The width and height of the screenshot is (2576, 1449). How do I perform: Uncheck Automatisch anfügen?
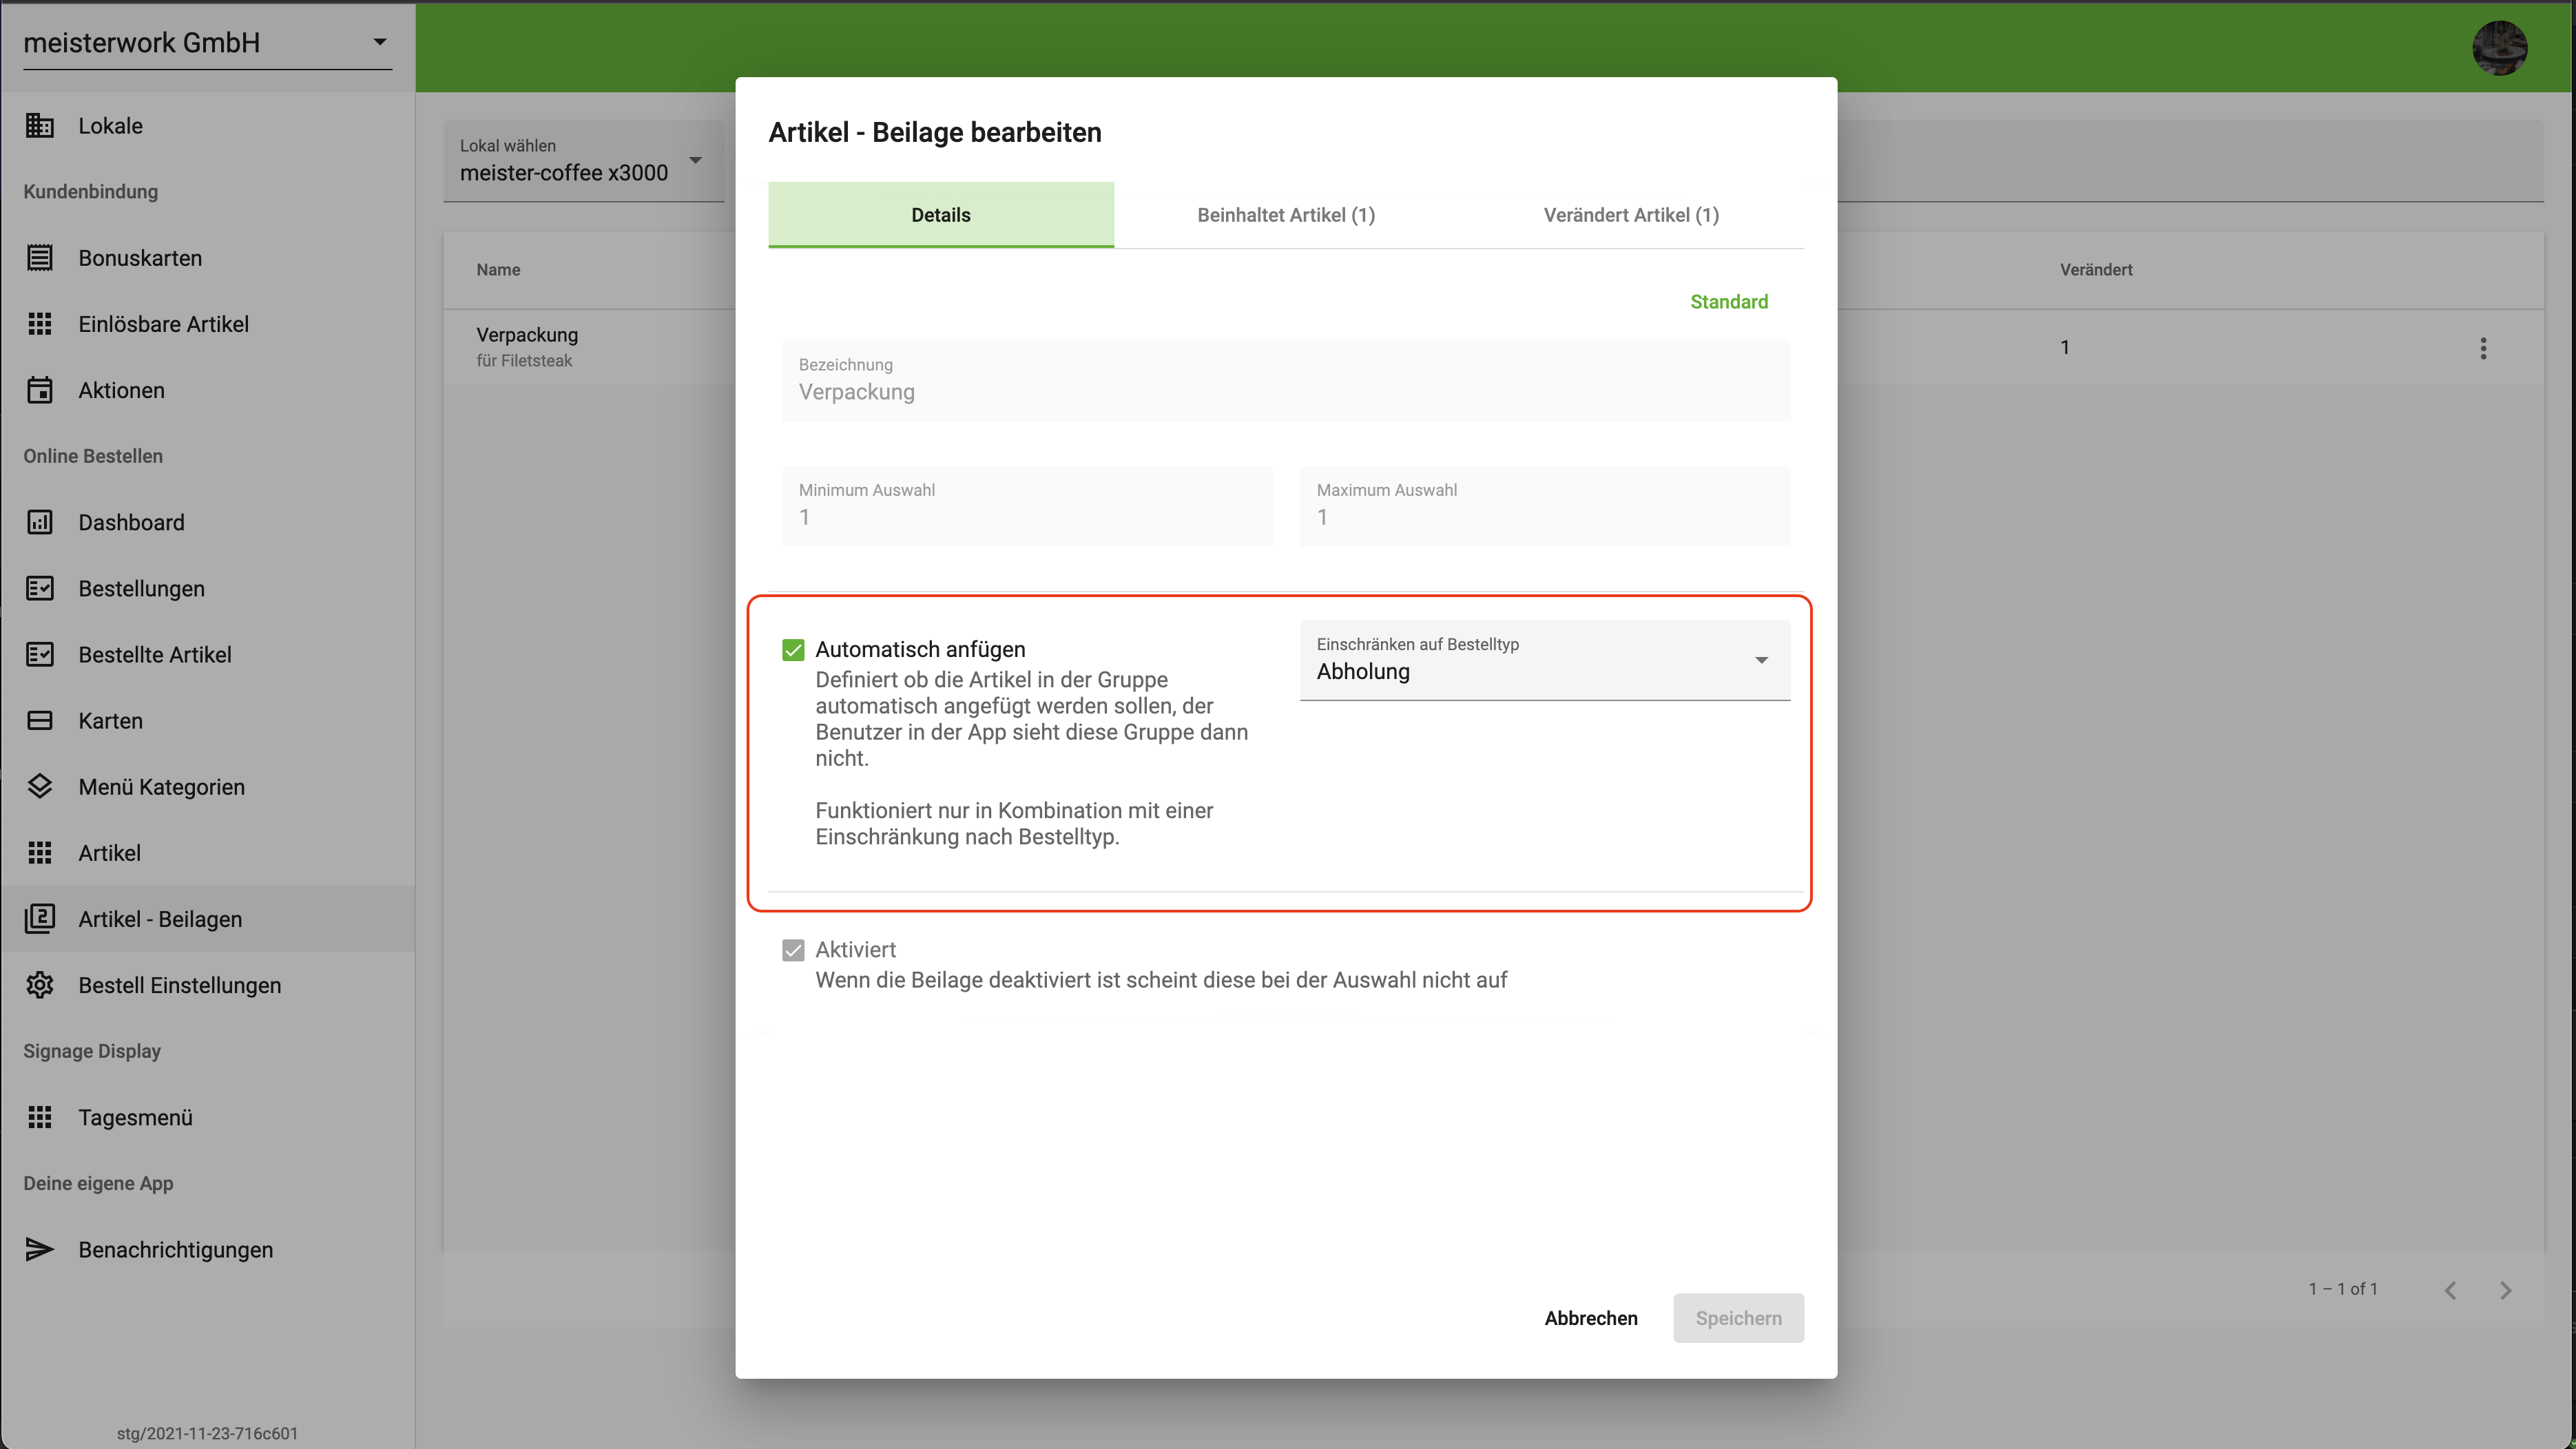[x=793, y=650]
